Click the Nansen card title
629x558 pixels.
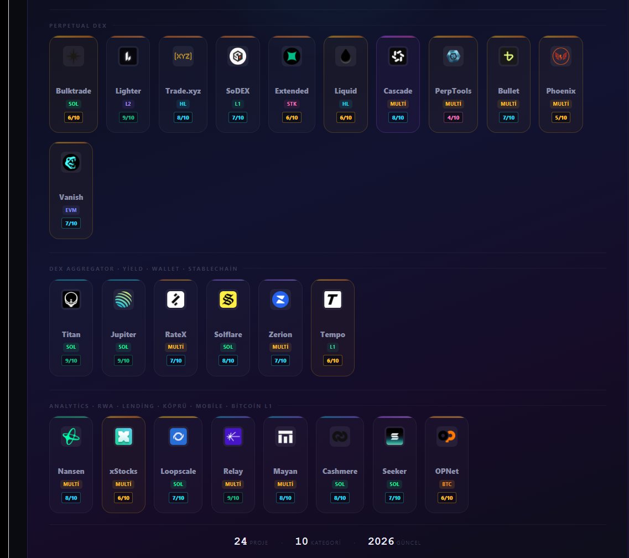[x=71, y=471]
